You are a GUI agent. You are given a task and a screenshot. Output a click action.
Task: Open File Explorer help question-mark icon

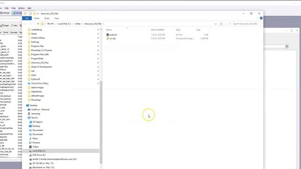[261, 18]
